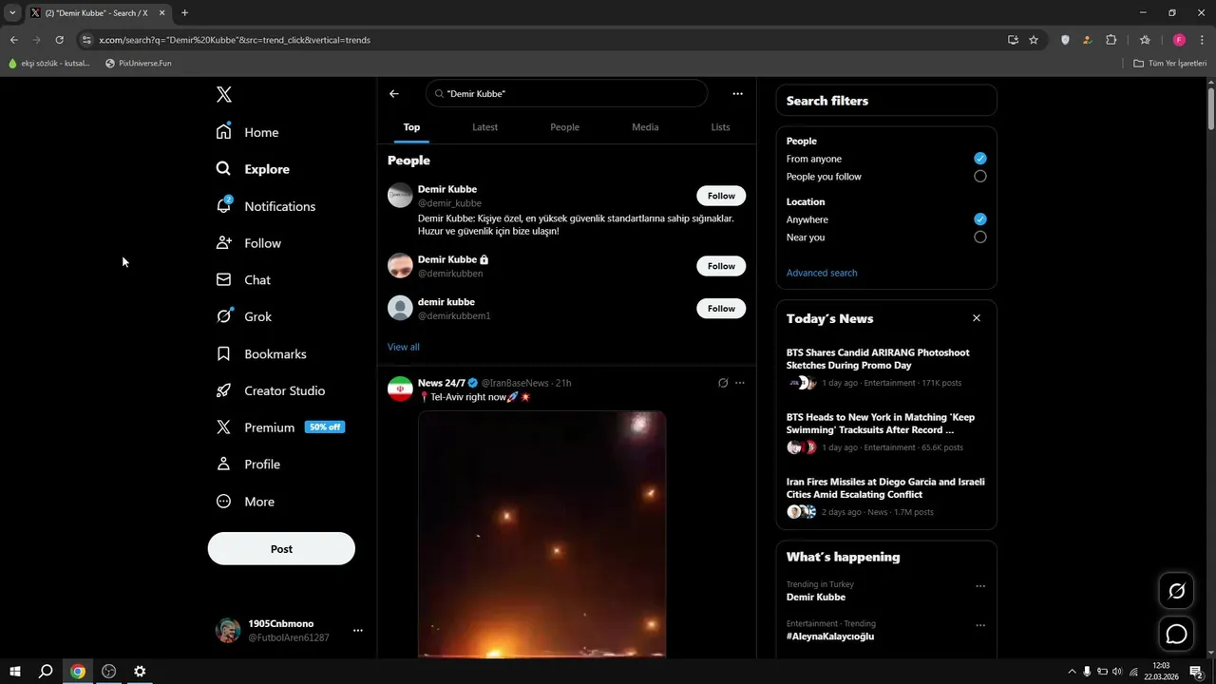Select the 'Near you' location option
Viewport: 1216px width, 684px height.
coord(980,237)
